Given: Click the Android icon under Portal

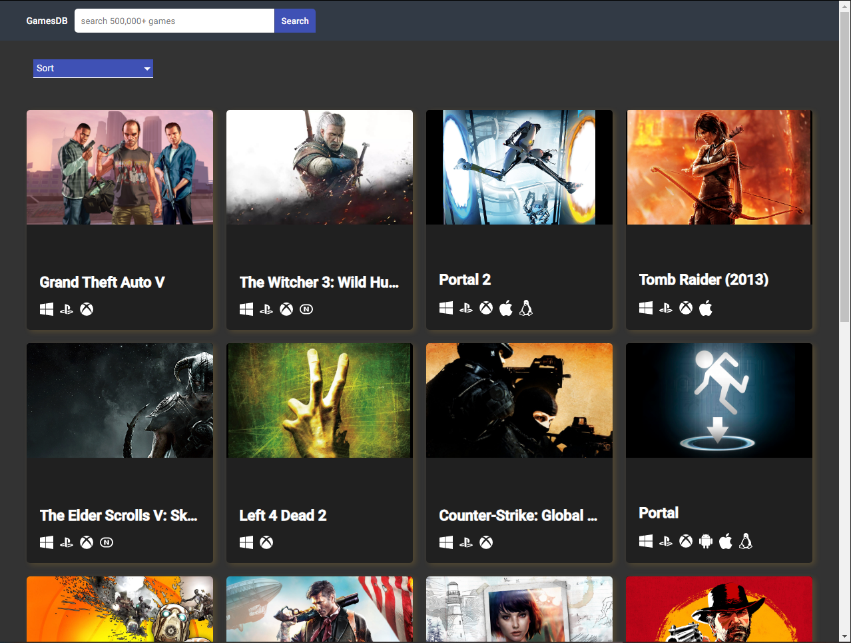Looking at the screenshot, I should click(706, 541).
